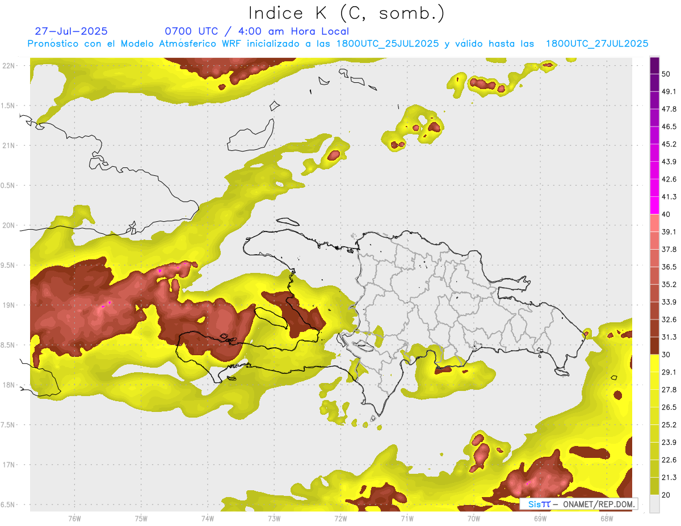Viewport: 681px width, 526px height.
Task: Pick the dark brown swatch between 30 and 31.3
Action: tap(654, 346)
